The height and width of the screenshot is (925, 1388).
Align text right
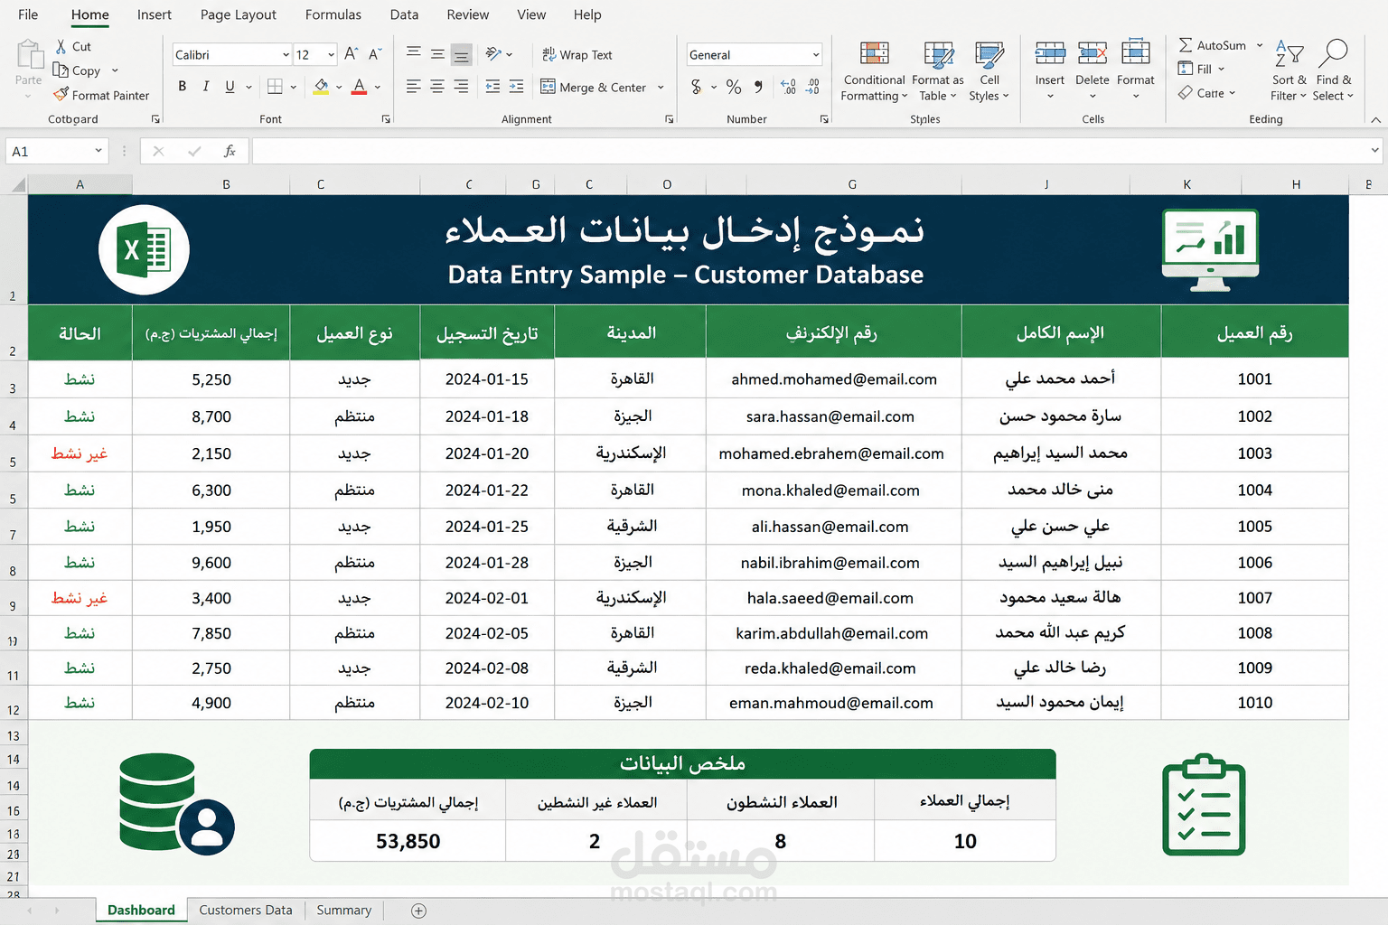[x=461, y=87]
